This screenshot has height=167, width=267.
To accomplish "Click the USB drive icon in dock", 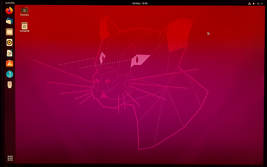I will tap(10, 85).
